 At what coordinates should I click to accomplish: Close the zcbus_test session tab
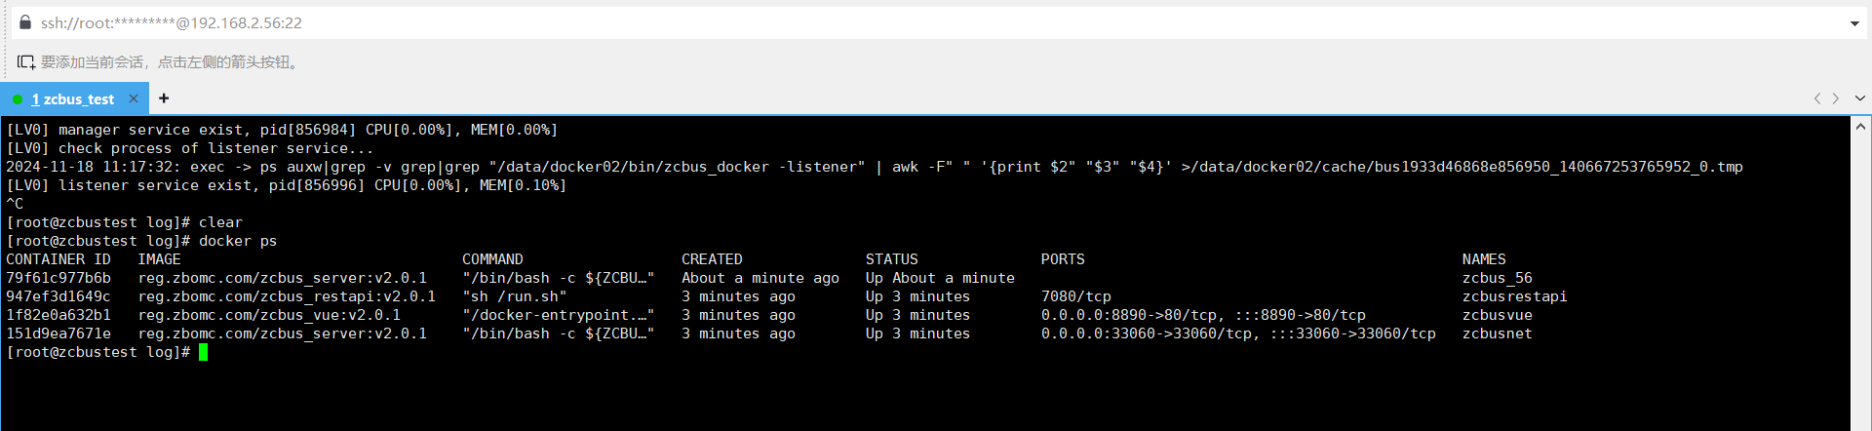[134, 98]
